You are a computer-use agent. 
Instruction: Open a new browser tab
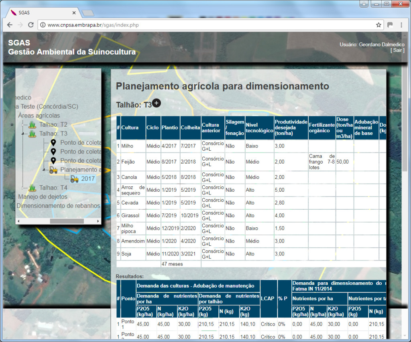[x=87, y=13]
